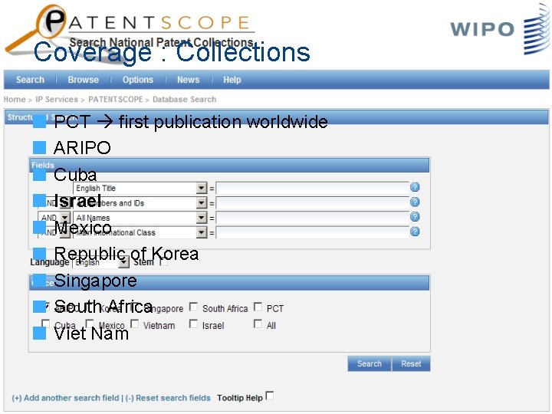
Task: Click the All Names text input
Action: 313,218
